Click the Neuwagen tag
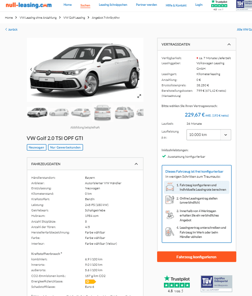The image size is (252, 296). click(x=36, y=147)
